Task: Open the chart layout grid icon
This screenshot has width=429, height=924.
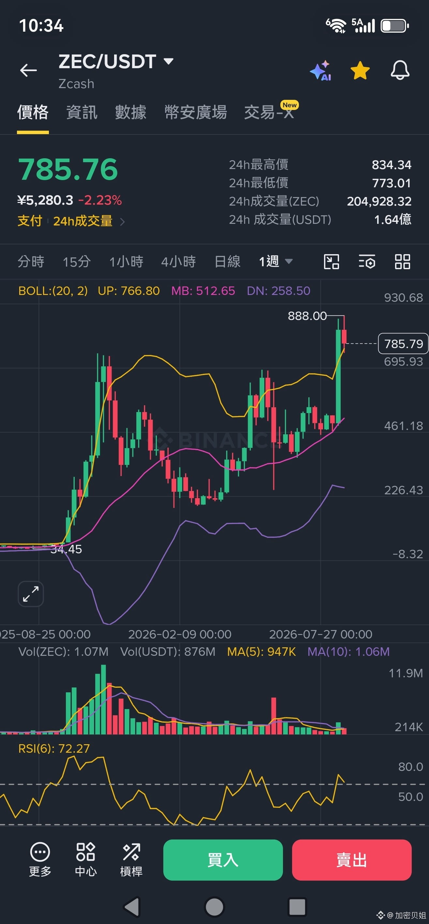Action: (x=403, y=261)
